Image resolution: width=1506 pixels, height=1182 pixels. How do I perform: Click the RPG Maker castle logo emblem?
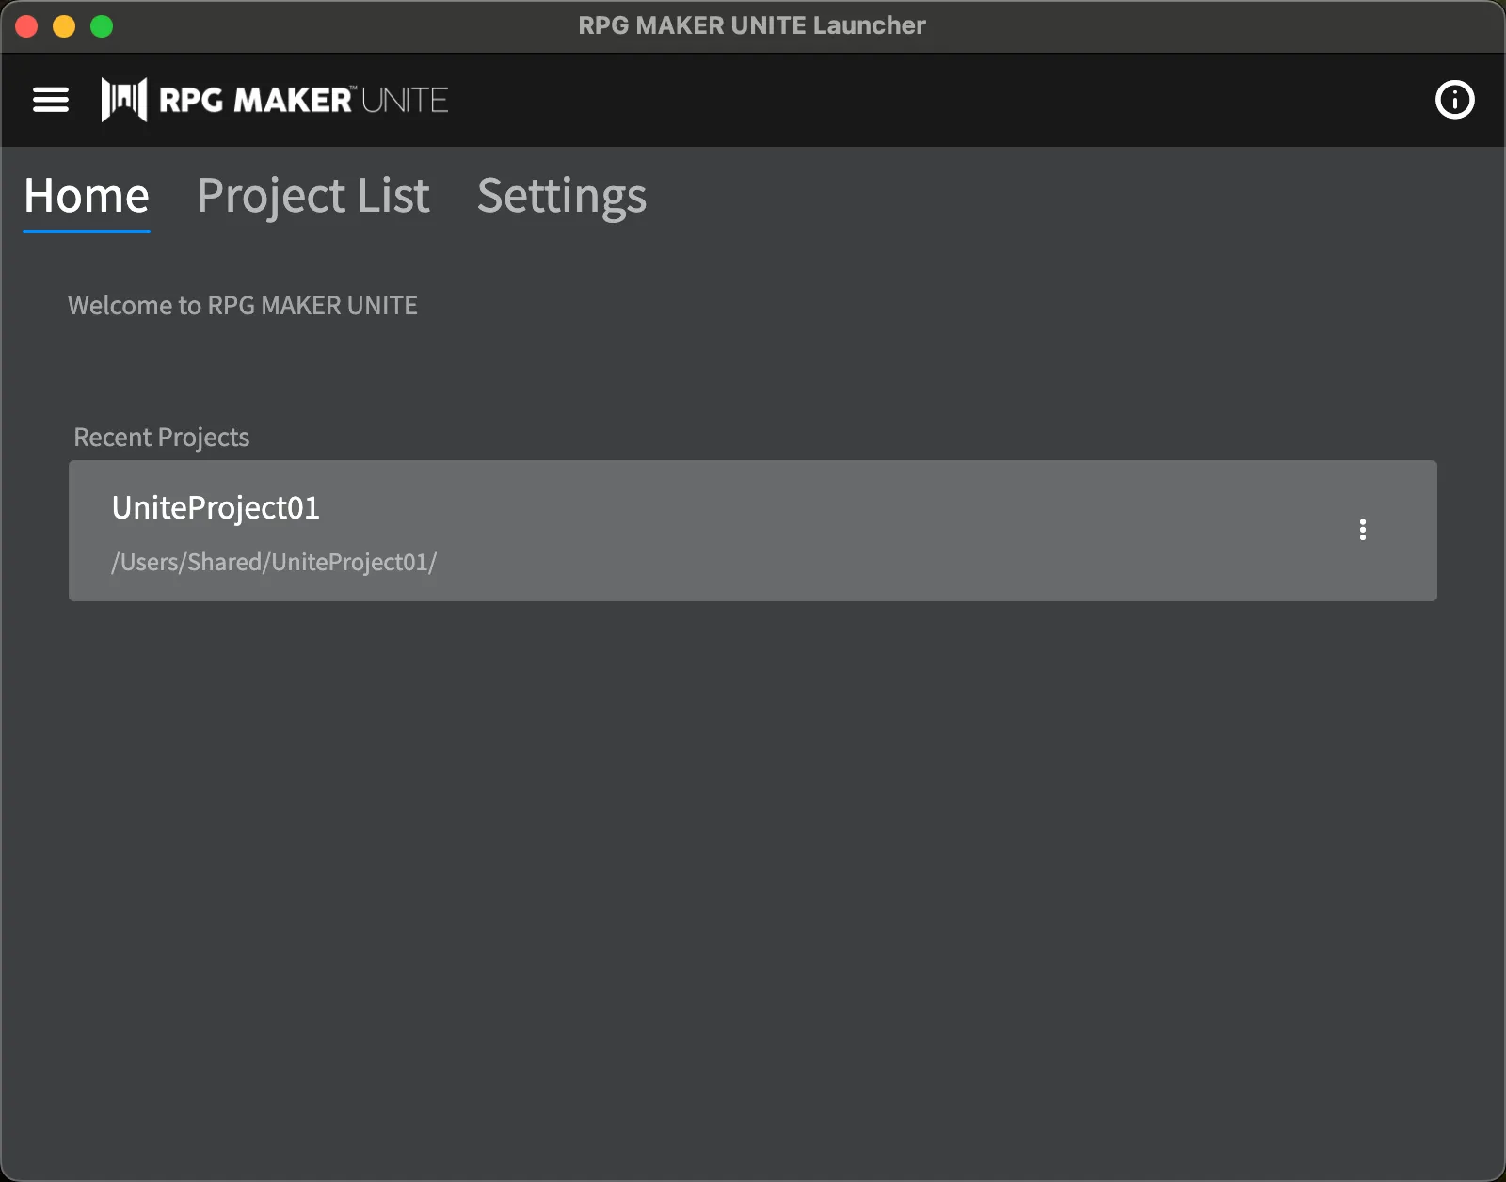[x=123, y=100]
